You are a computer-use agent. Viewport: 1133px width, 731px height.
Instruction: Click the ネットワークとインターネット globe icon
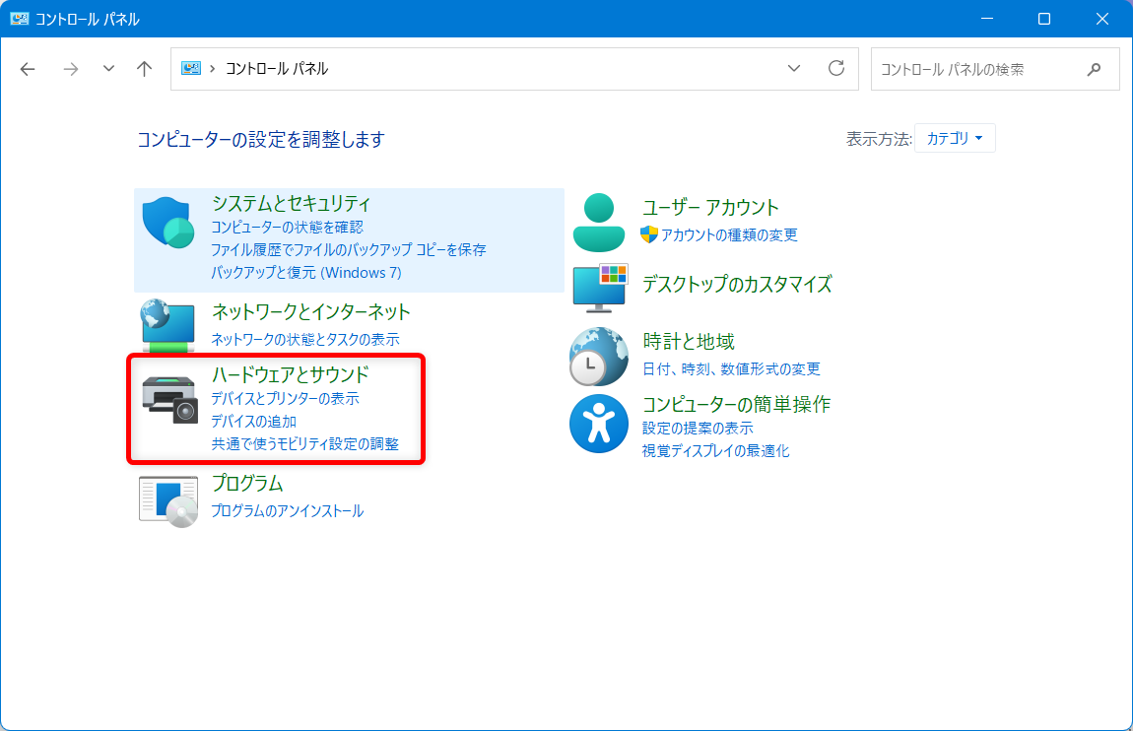point(168,325)
